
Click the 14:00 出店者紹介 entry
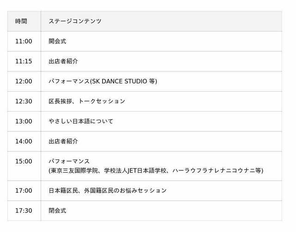[63, 141]
